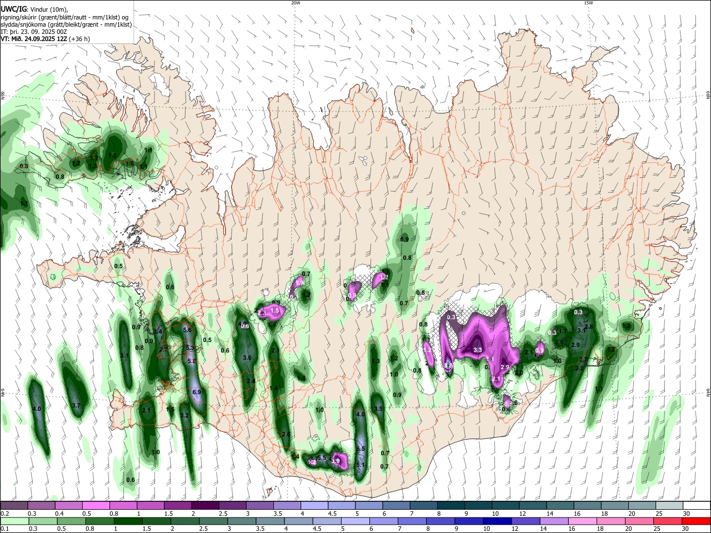Select the dusky mauve 0.2 swatch in snow legend
Viewport: 711px width, 533px height.
pyautogui.click(x=14, y=506)
